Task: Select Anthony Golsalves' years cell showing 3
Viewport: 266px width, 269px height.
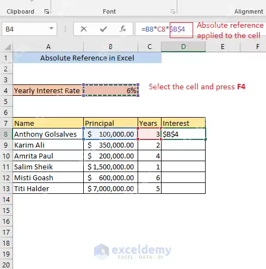Action: 150,134
